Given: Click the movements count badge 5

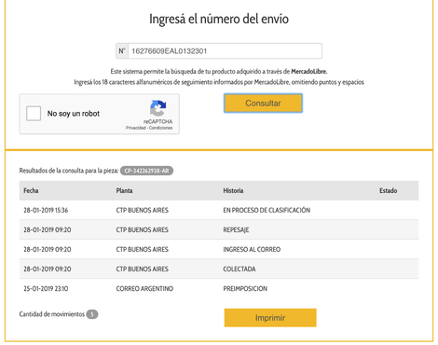Looking at the screenshot, I should point(92,314).
